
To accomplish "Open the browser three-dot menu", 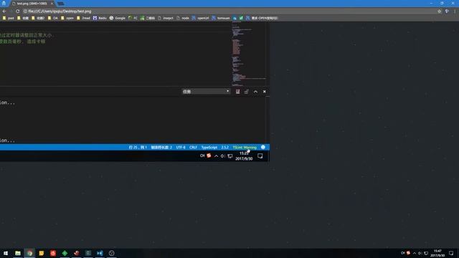I will tap(455, 11).
